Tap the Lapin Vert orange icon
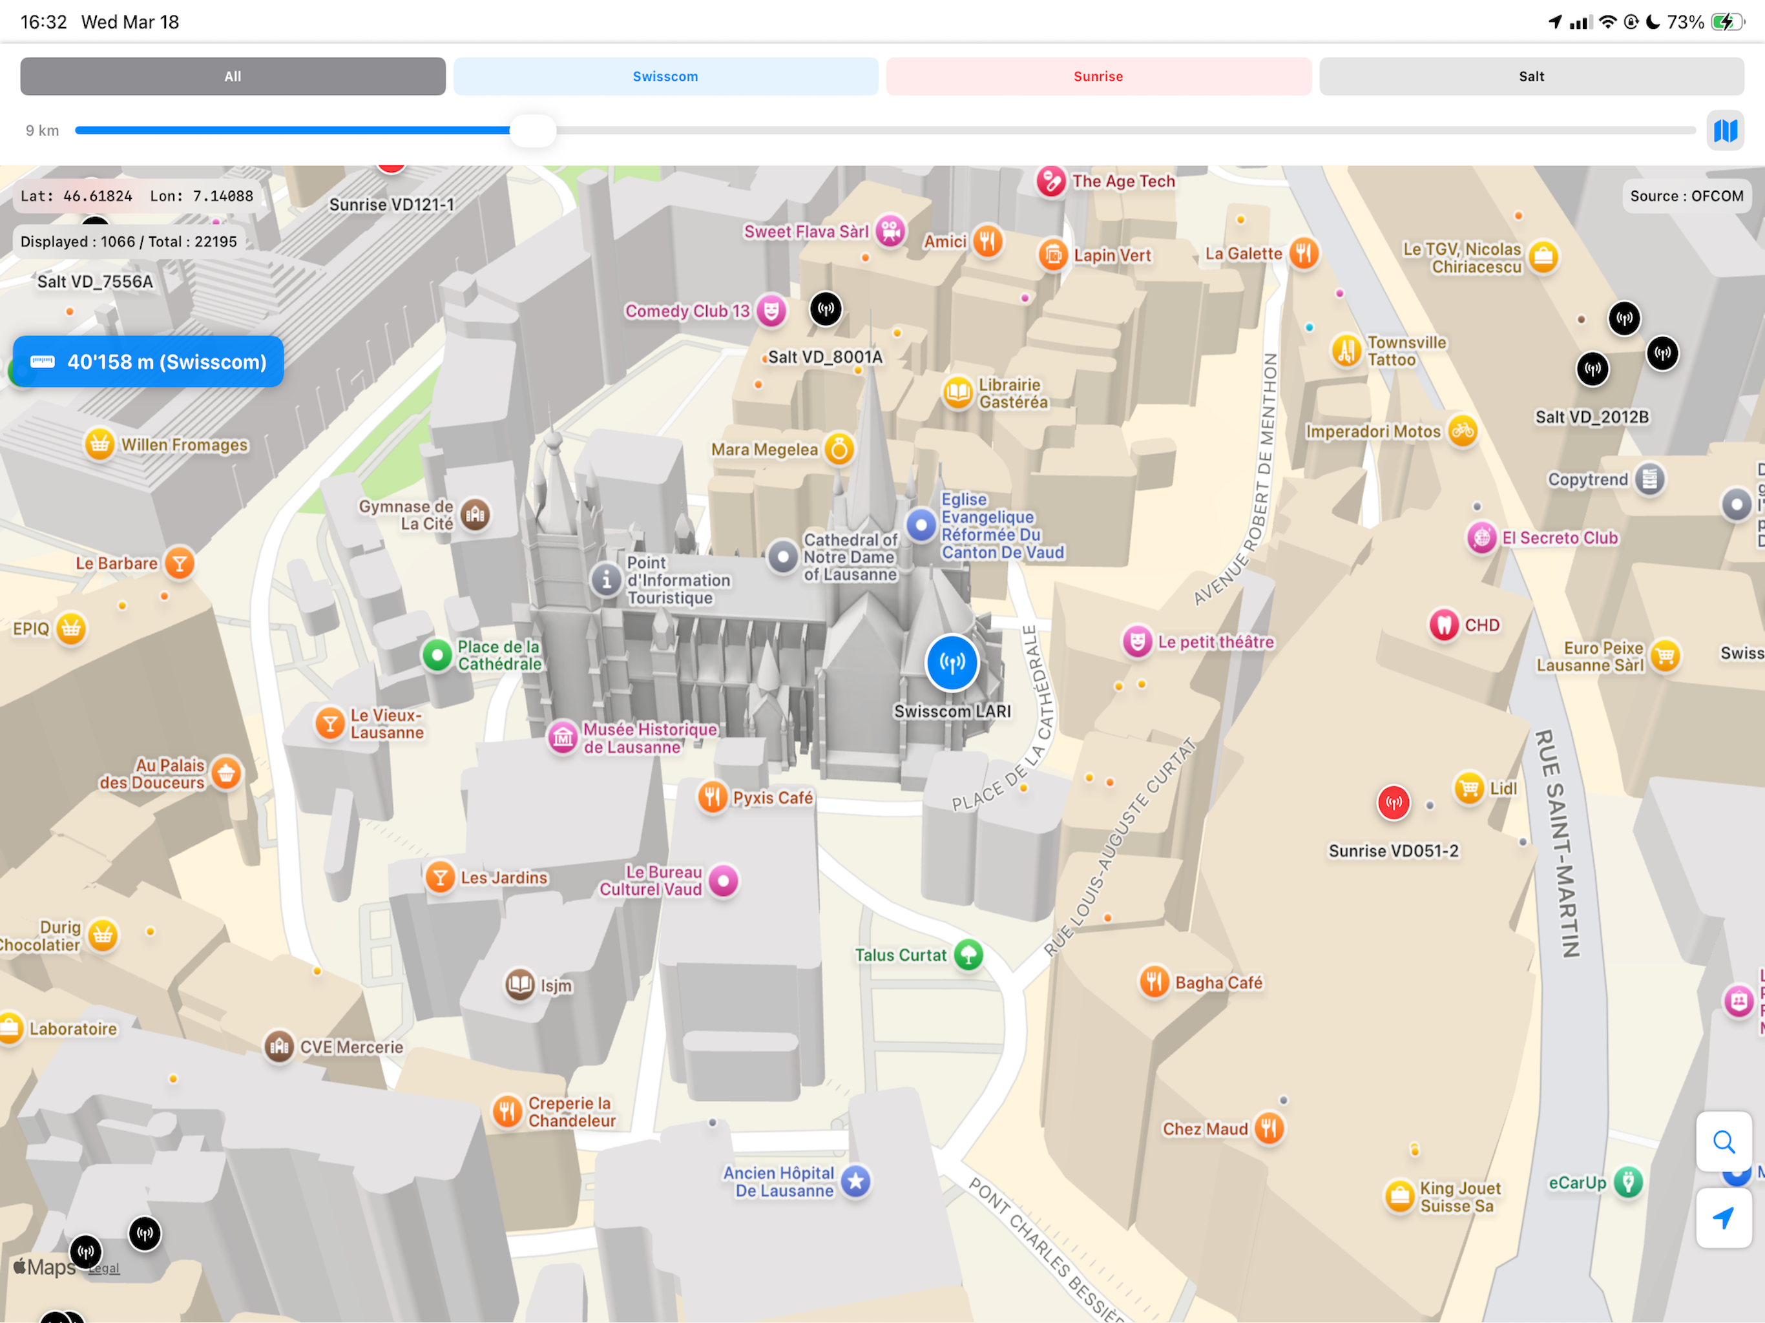1765x1323 pixels. click(x=1053, y=255)
